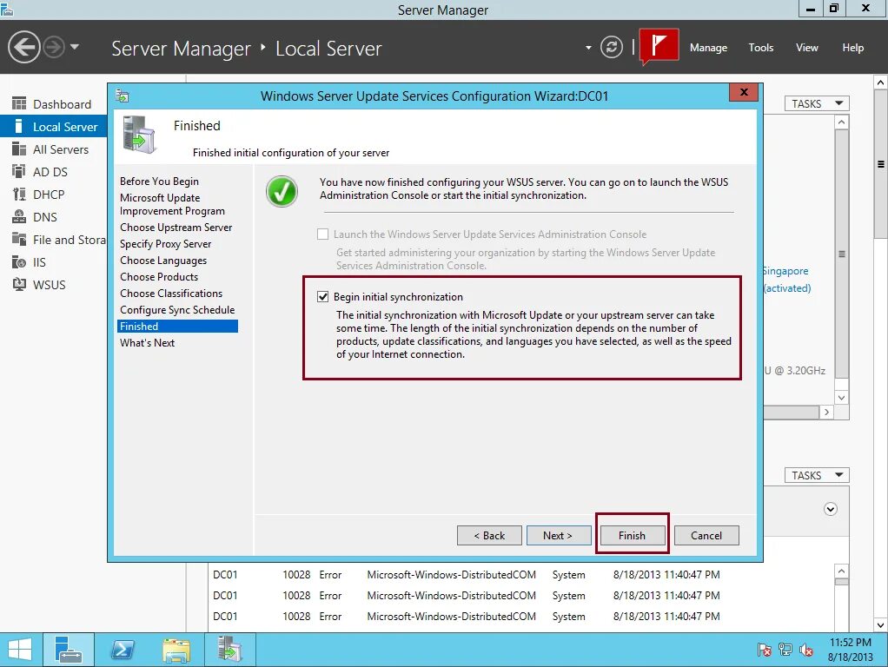
Task: Click the server image beside Finished heading
Action: [139, 135]
